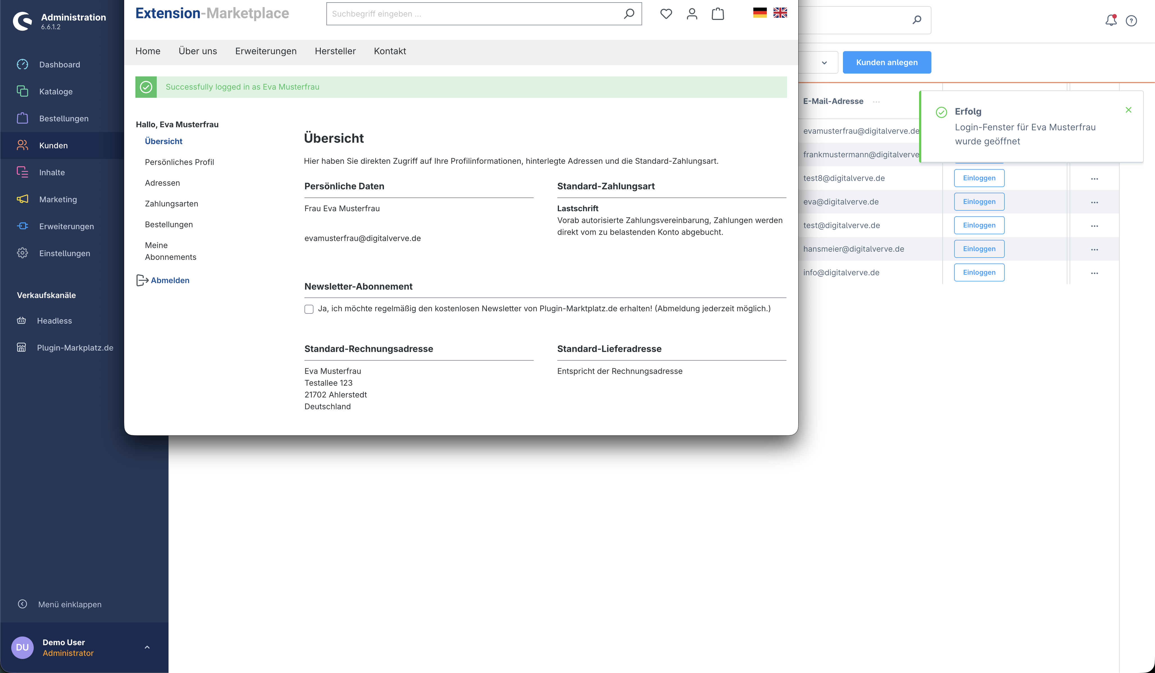Image resolution: width=1155 pixels, height=673 pixels.
Task: Switch language with the UK flag
Action: (780, 13)
